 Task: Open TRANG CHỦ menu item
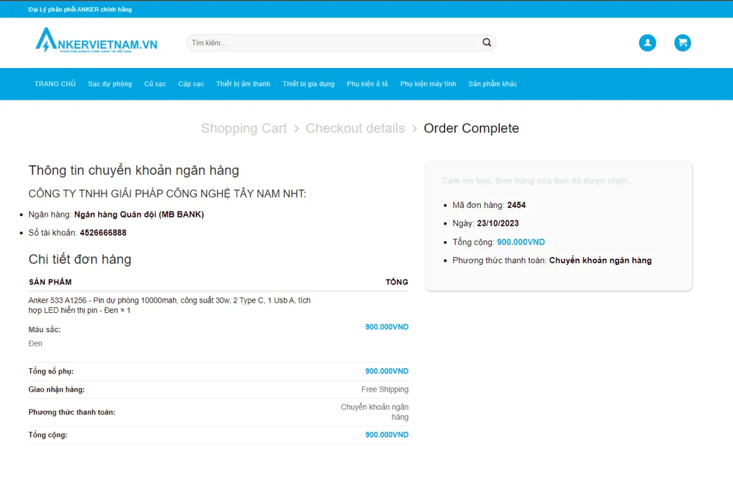click(55, 84)
